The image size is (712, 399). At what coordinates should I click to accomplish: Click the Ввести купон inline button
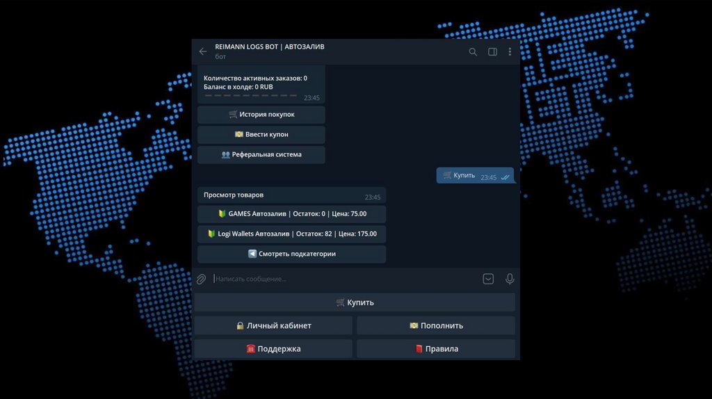click(261, 134)
